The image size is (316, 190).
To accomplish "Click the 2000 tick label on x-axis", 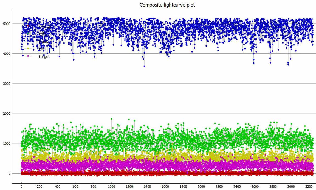I will point(201,187).
